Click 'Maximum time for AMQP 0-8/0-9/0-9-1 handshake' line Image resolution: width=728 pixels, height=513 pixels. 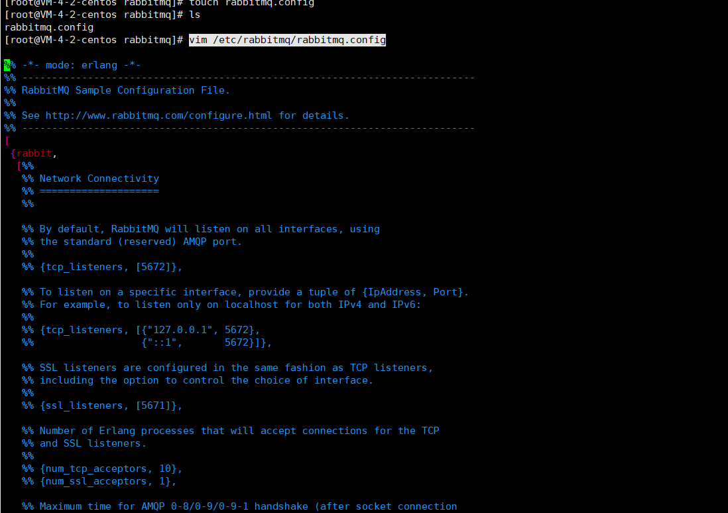239,506
